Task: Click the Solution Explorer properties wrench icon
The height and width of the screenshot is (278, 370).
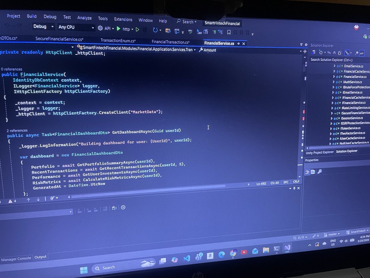Action: 357,53
